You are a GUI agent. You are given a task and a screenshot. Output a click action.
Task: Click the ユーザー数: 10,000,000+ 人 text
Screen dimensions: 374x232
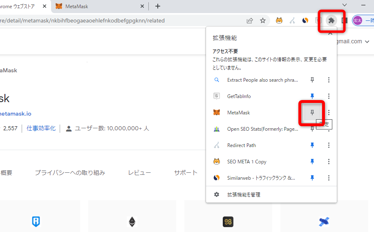tap(112, 128)
